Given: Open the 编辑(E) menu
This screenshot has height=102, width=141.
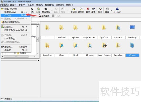Looking at the screenshot, I should pyautogui.click(x=13, y=5).
